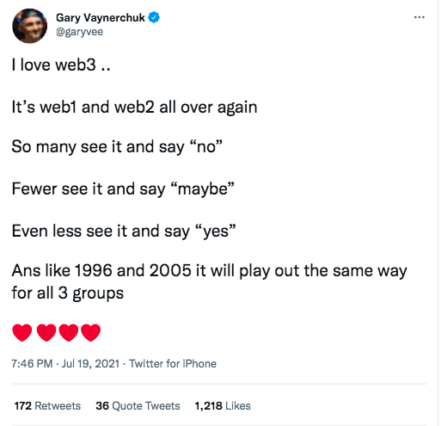This screenshot has height=426, width=441.
Task: Click the "Ans like 1996 and 2005" line
Action: [209, 281]
